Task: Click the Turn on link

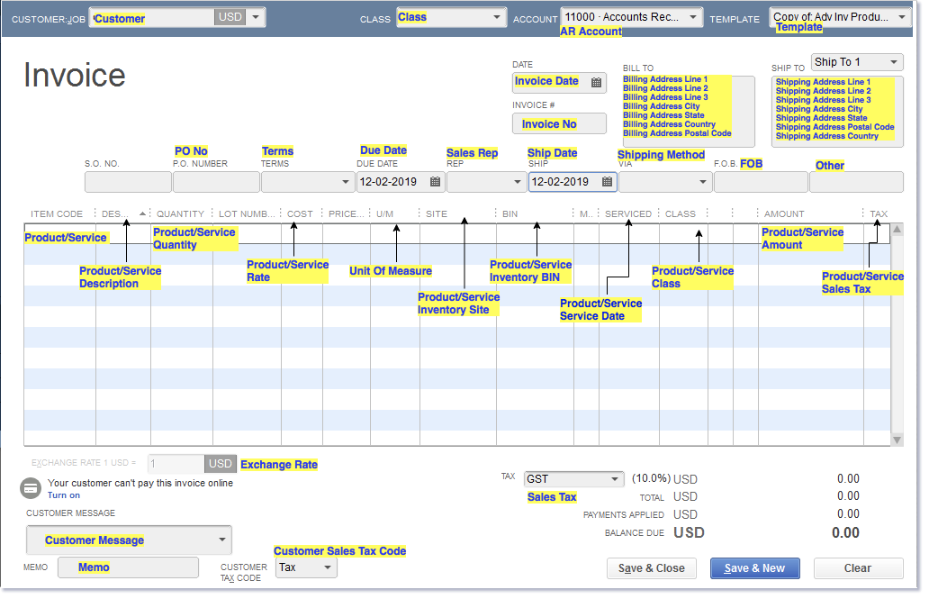Action: pos(64,495)
